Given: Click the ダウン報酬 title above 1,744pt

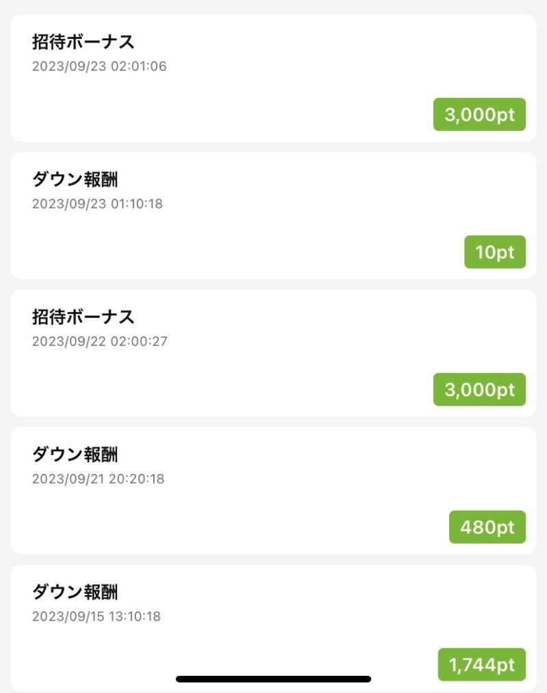Looking at the screenshot, I should [x=75, y=592].
